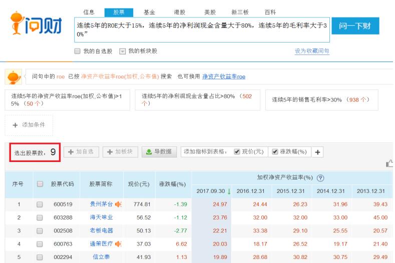The image size is (395, 263).
Task: Open 海天味业 stock link
Action: pos(101,217)
